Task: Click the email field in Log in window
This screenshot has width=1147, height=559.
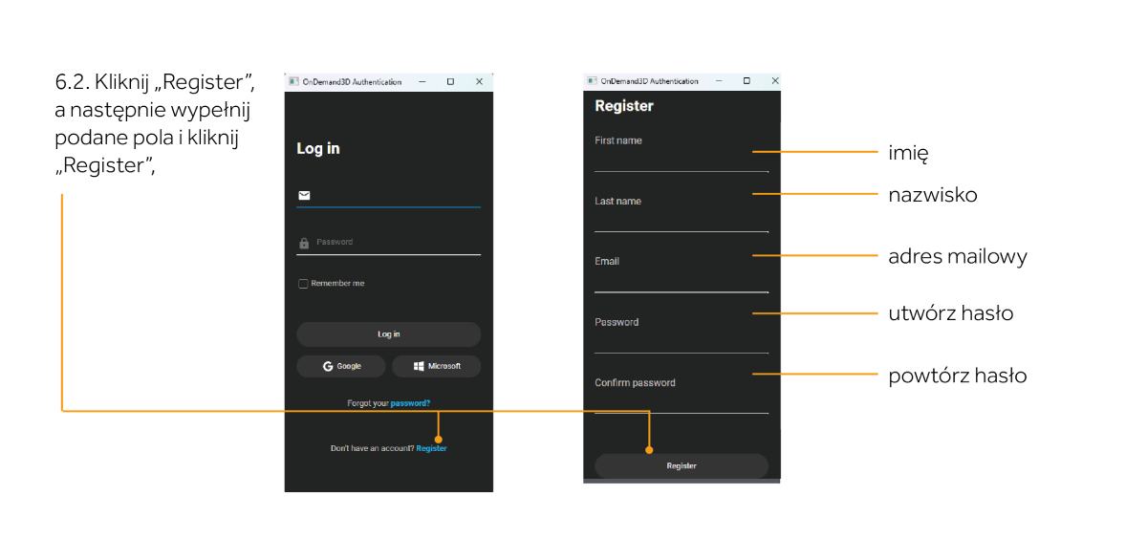Action: pyautogui.click(x=388, y=196)
